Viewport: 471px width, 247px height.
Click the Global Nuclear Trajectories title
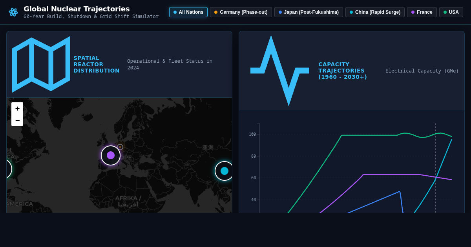click(77, 9)
